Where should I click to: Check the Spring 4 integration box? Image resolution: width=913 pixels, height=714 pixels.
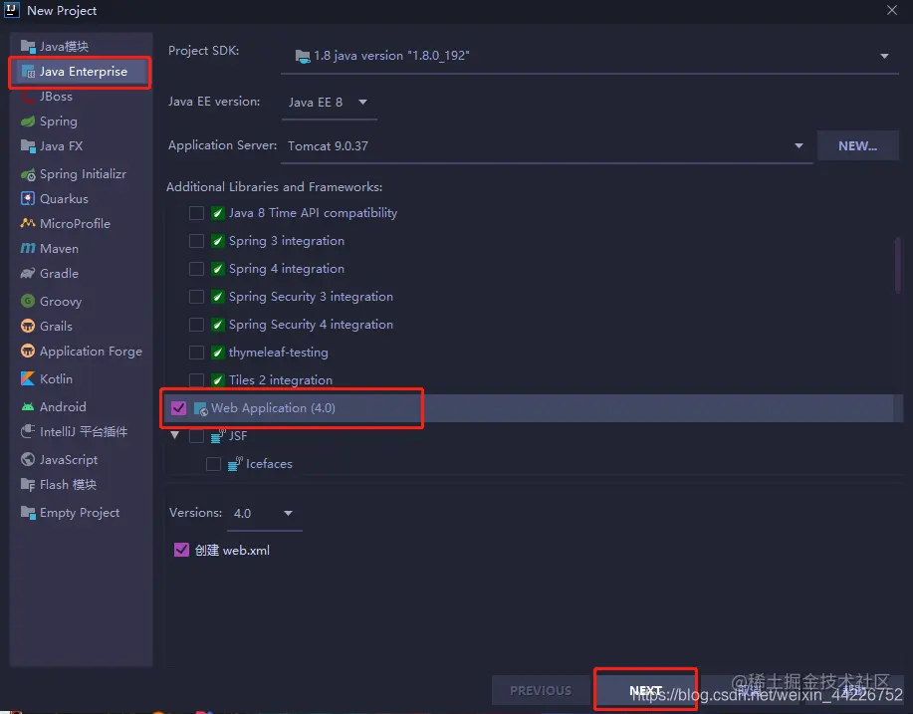(197, 269)
